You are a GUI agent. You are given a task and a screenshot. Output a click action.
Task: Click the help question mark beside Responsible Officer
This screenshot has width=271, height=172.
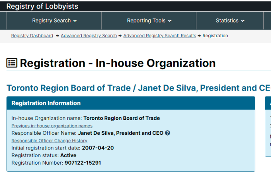point(167,133)
